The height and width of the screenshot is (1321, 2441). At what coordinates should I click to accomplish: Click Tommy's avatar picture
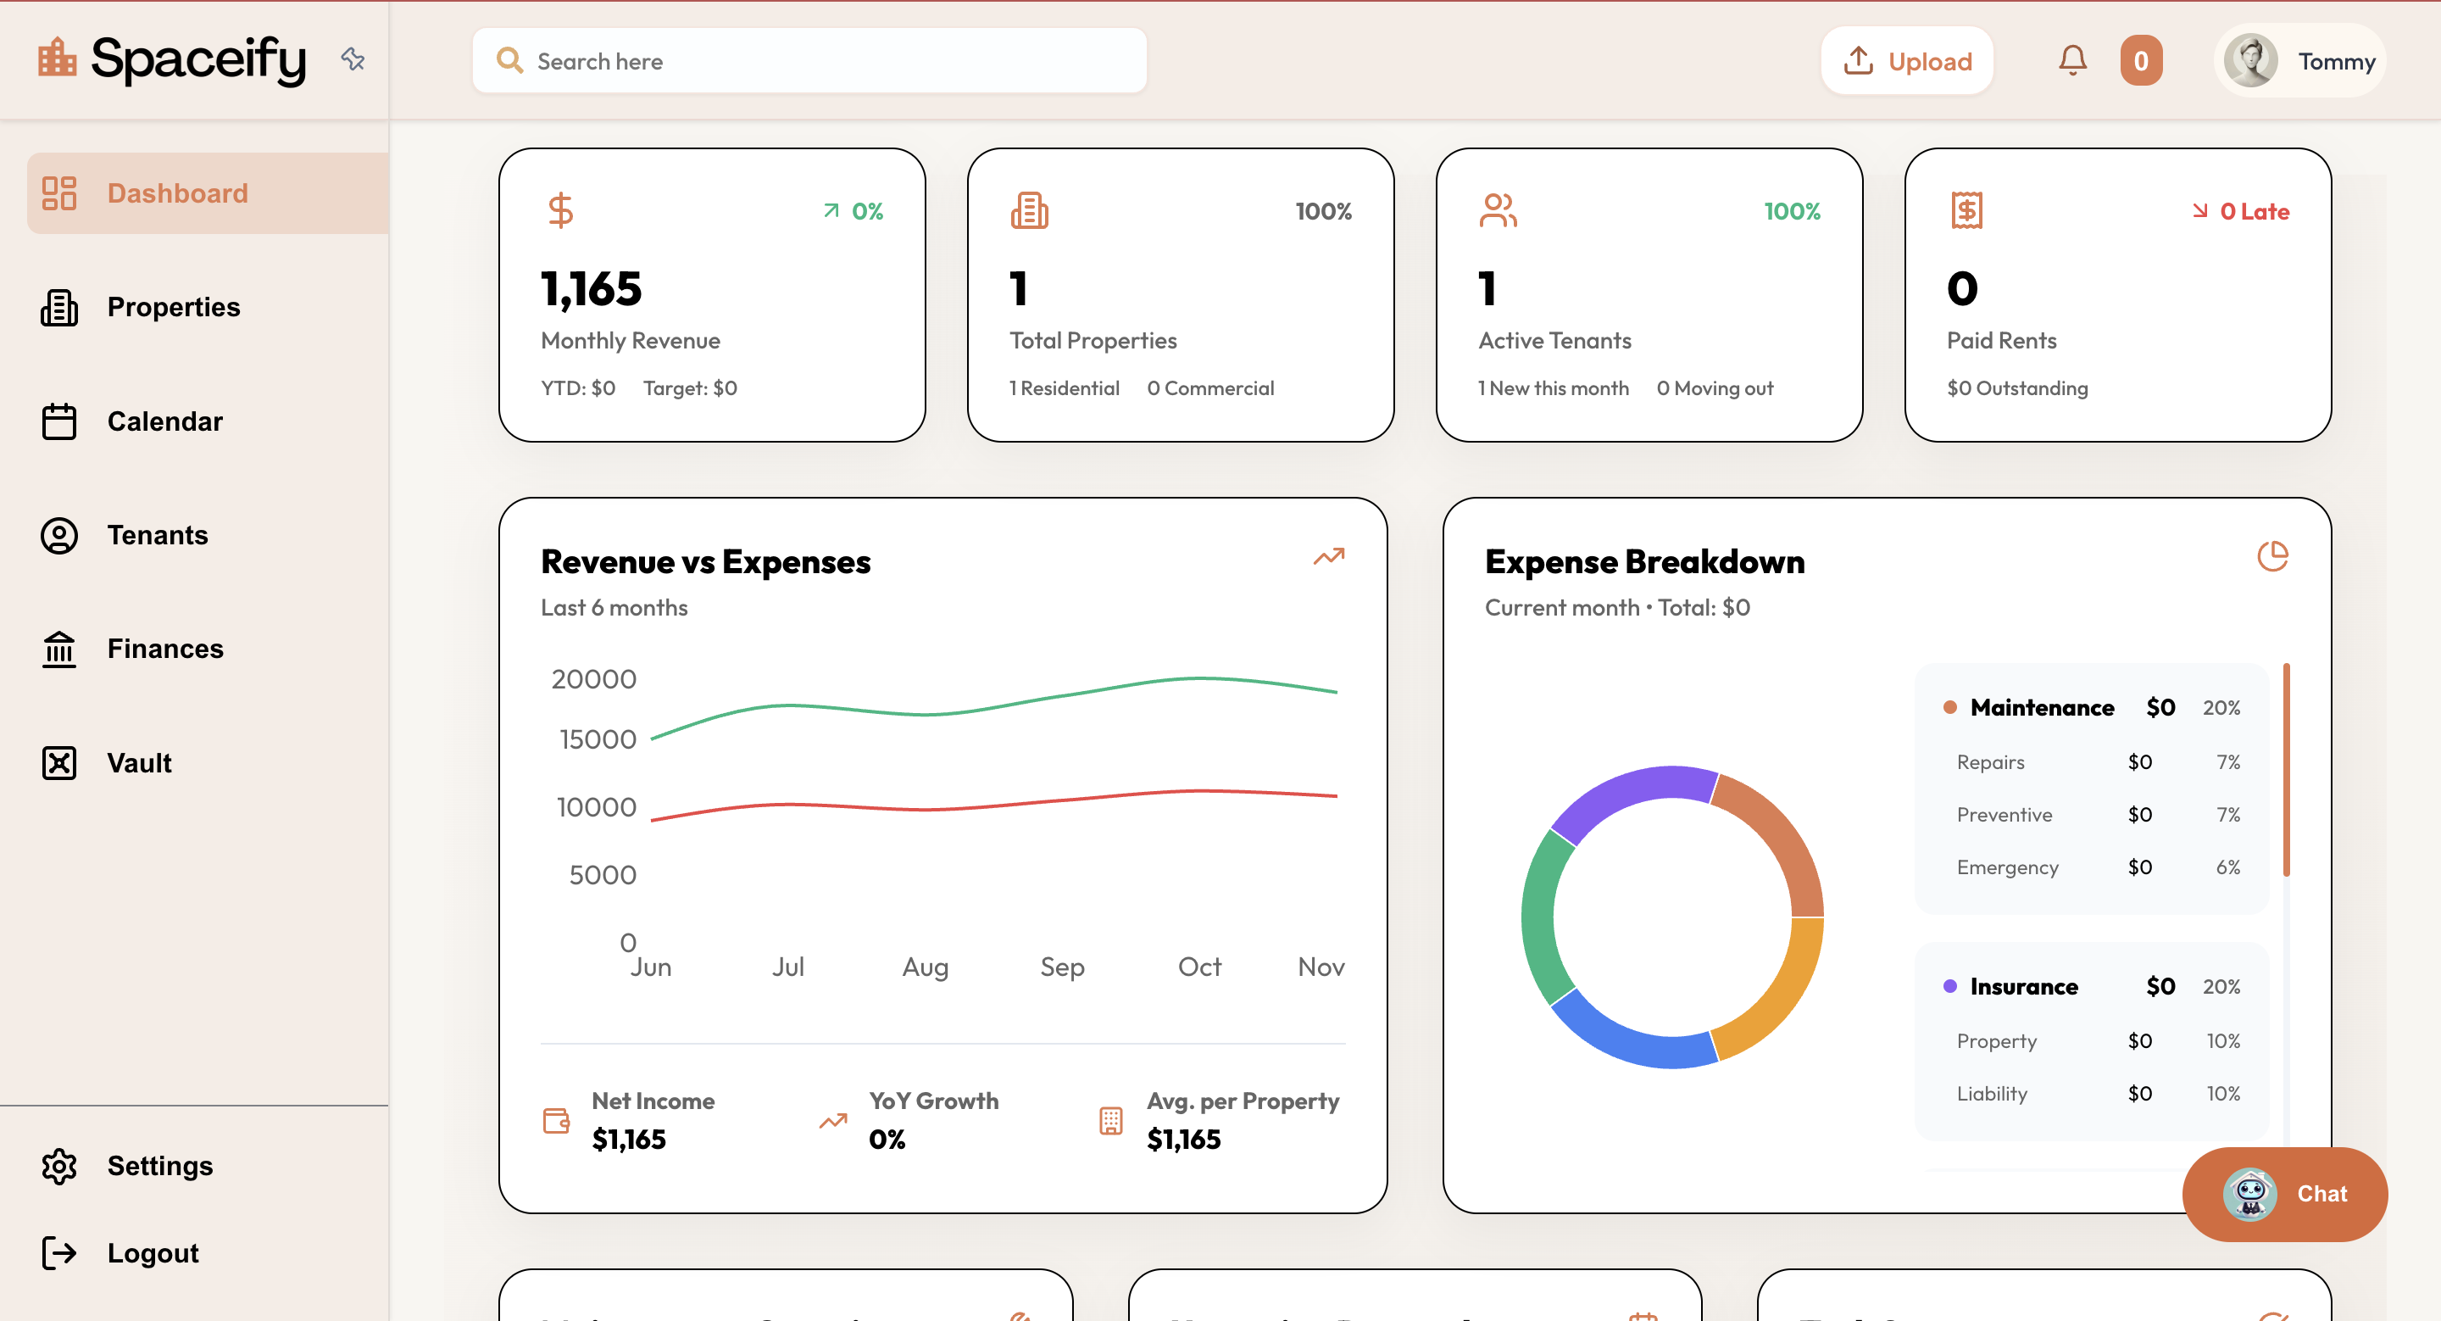pyautogui.click(x=2251, y=61)
